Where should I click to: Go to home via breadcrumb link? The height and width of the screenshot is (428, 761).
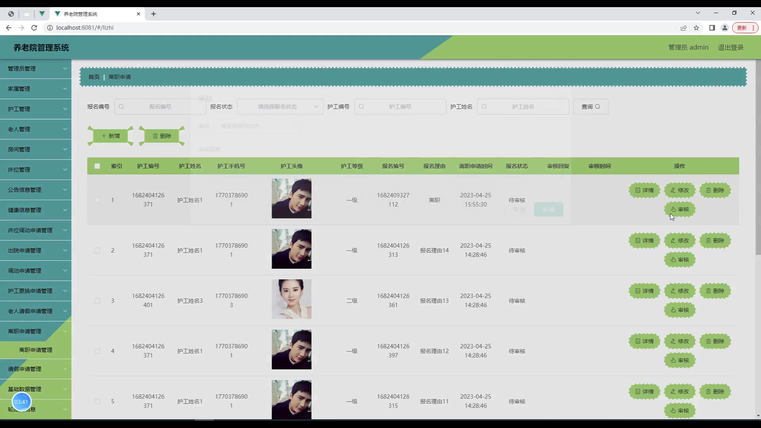click(94, 77)
